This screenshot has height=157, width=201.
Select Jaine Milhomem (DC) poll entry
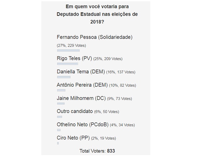81,98
